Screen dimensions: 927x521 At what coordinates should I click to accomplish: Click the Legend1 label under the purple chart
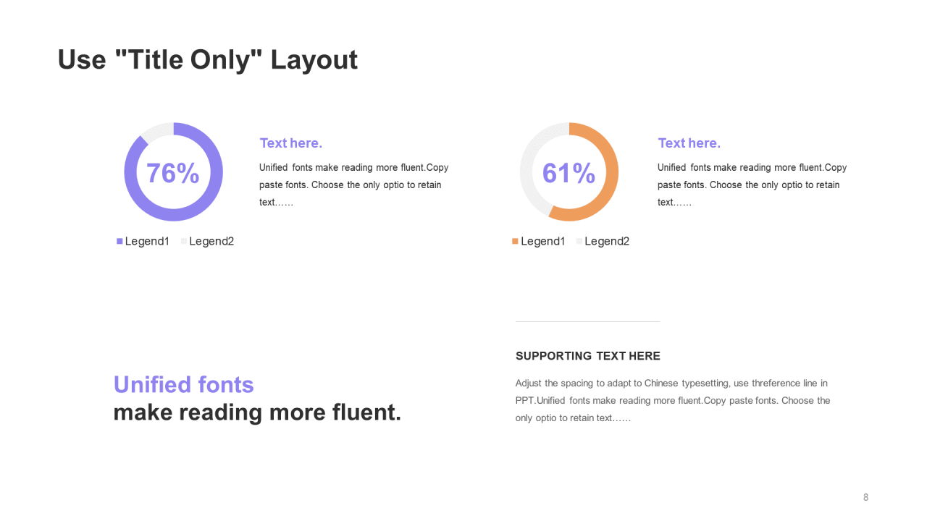[x=147, y=242]
